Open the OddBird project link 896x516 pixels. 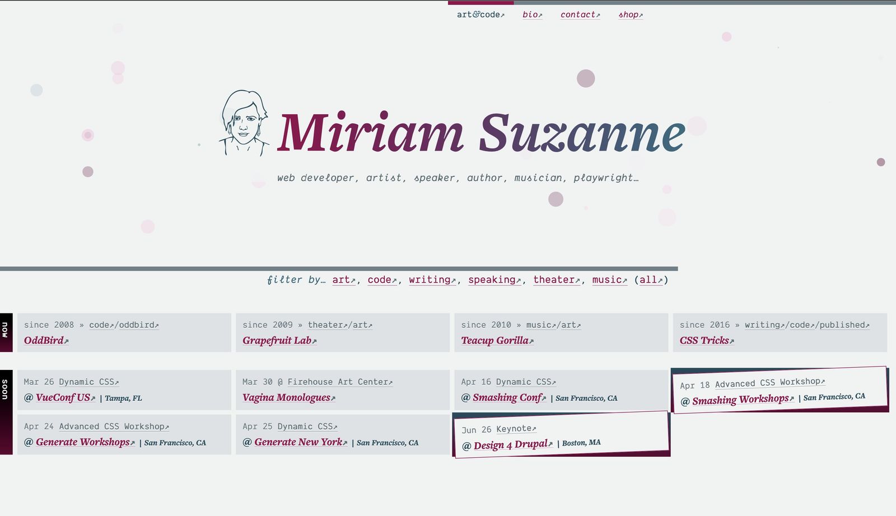(x=46, y=341)
